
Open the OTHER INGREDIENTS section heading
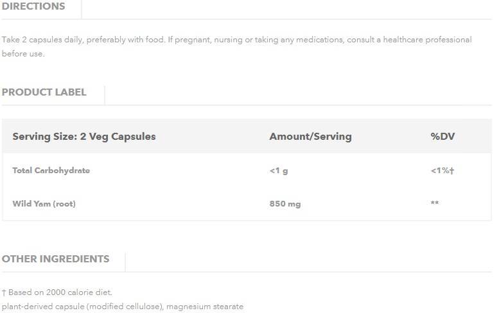pos(55,259)
